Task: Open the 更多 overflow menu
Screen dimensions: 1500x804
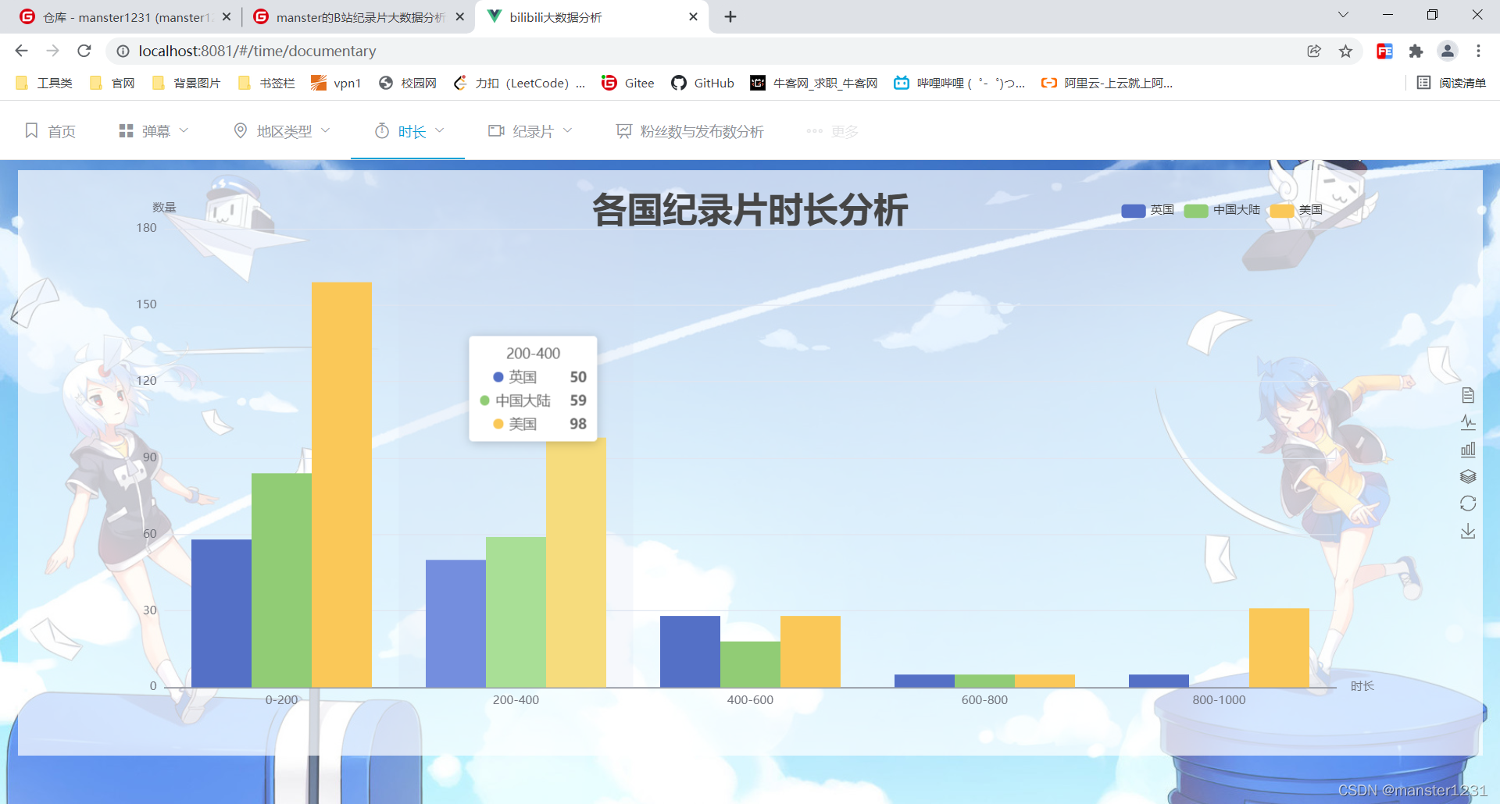Action: [833, 131]
